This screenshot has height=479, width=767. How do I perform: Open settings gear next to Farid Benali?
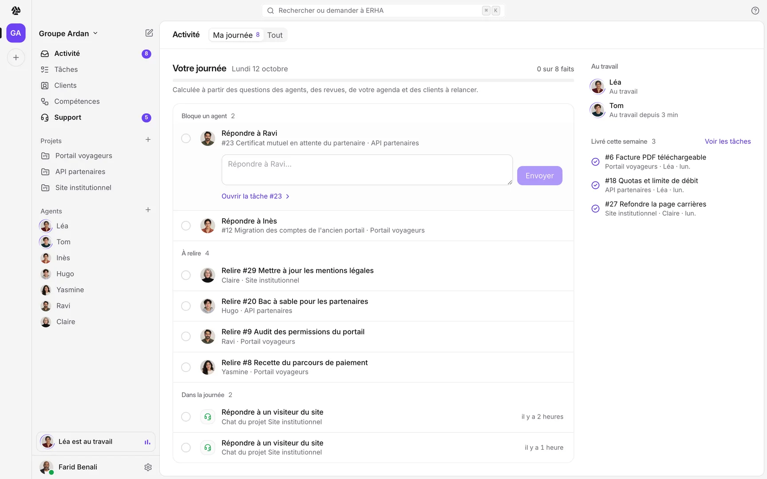pos(148,467)
